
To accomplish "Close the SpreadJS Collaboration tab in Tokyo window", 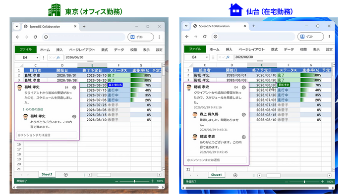I will click(75, 27).
